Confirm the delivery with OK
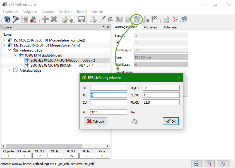This screenshot has height=168, width=235. (x=171, y=121)
